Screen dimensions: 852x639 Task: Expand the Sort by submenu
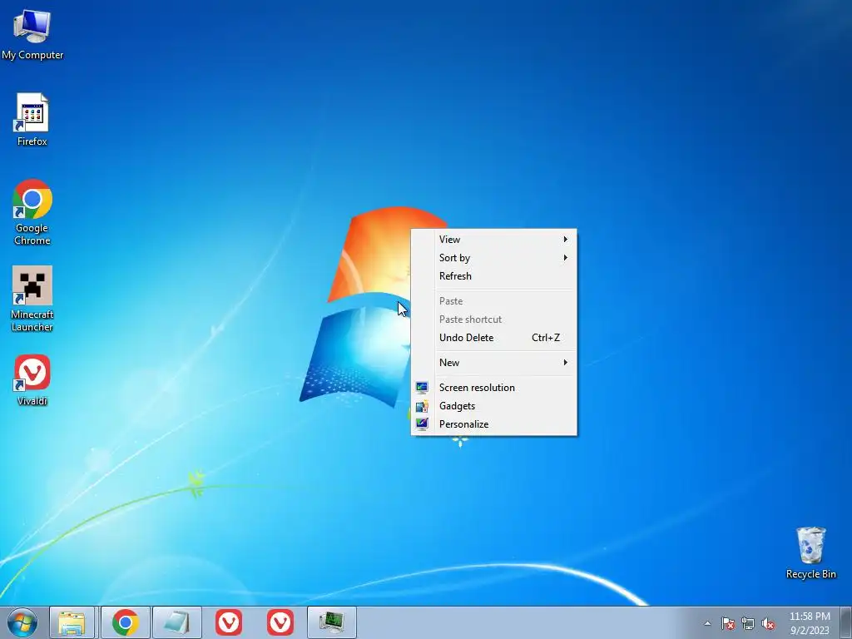click(x=494, y=258)
